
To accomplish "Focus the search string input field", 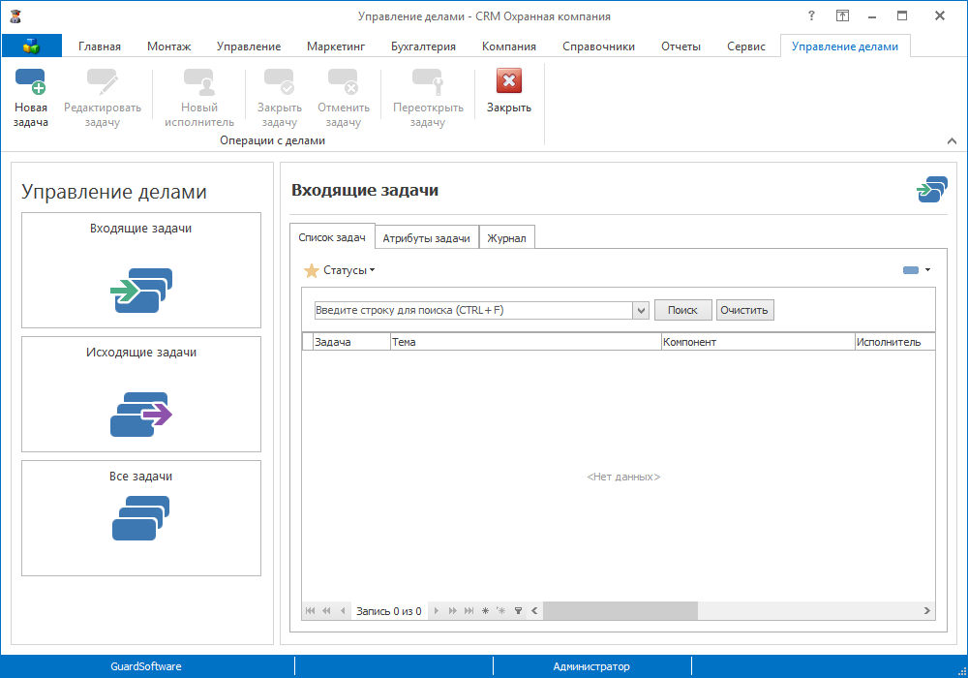I will 473,310.
